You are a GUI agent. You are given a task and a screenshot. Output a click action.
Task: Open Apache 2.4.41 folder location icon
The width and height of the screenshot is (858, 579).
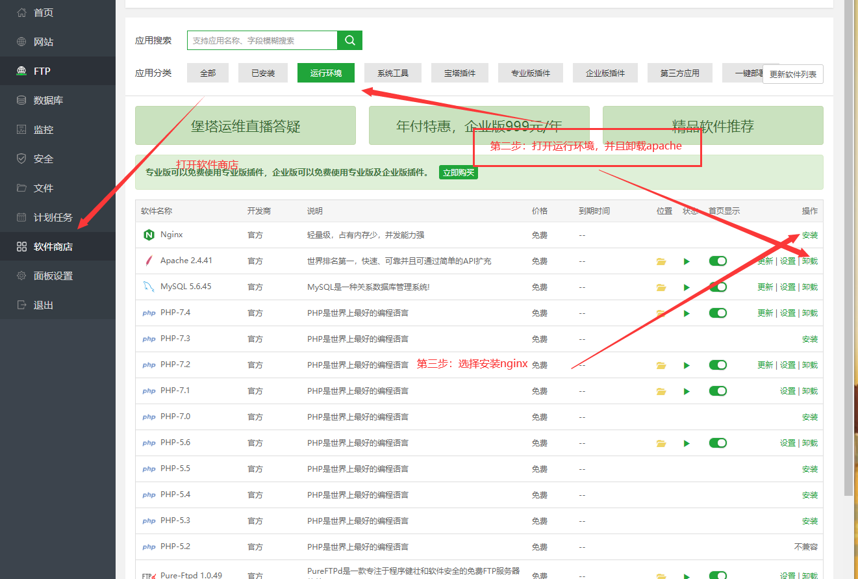click(x=661, y=261)
